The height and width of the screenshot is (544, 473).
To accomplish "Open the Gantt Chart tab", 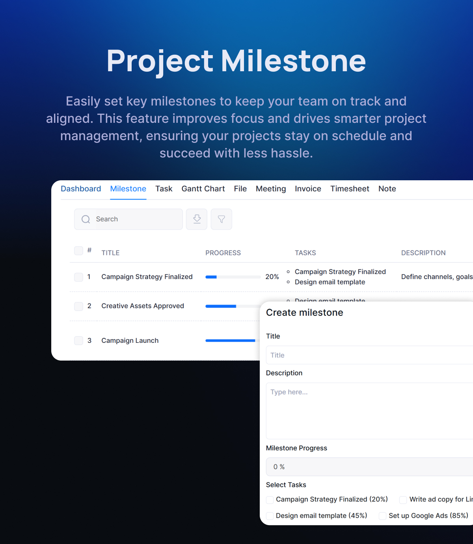I will (203, 189).
